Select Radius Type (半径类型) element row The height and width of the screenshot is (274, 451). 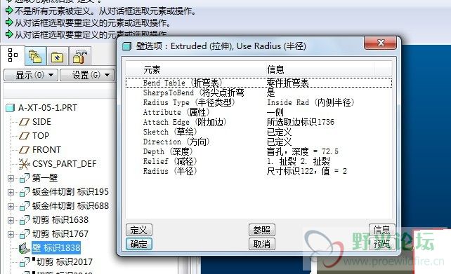[x=259, y=102]
